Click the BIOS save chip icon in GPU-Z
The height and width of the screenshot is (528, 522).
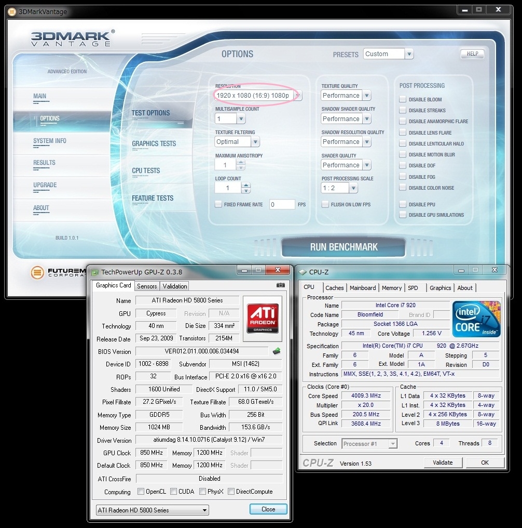click(276, 351)
